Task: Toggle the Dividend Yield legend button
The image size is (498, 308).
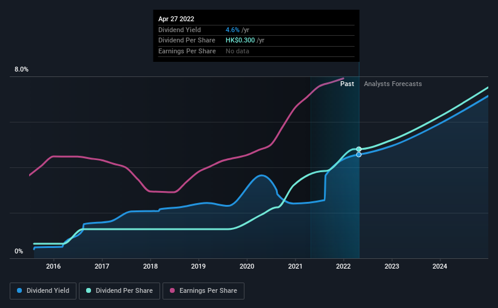Action: click(x=43, y=291)
